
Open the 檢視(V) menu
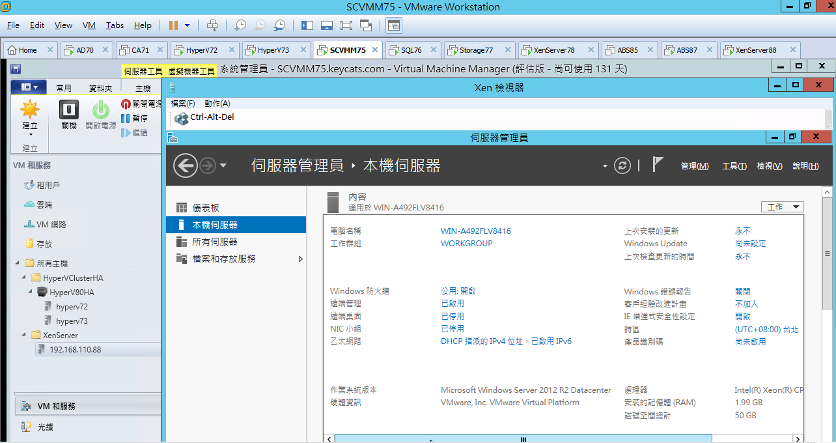point(770,166)
